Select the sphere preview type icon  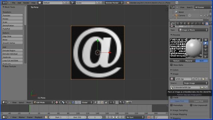[x=206, y=43]
